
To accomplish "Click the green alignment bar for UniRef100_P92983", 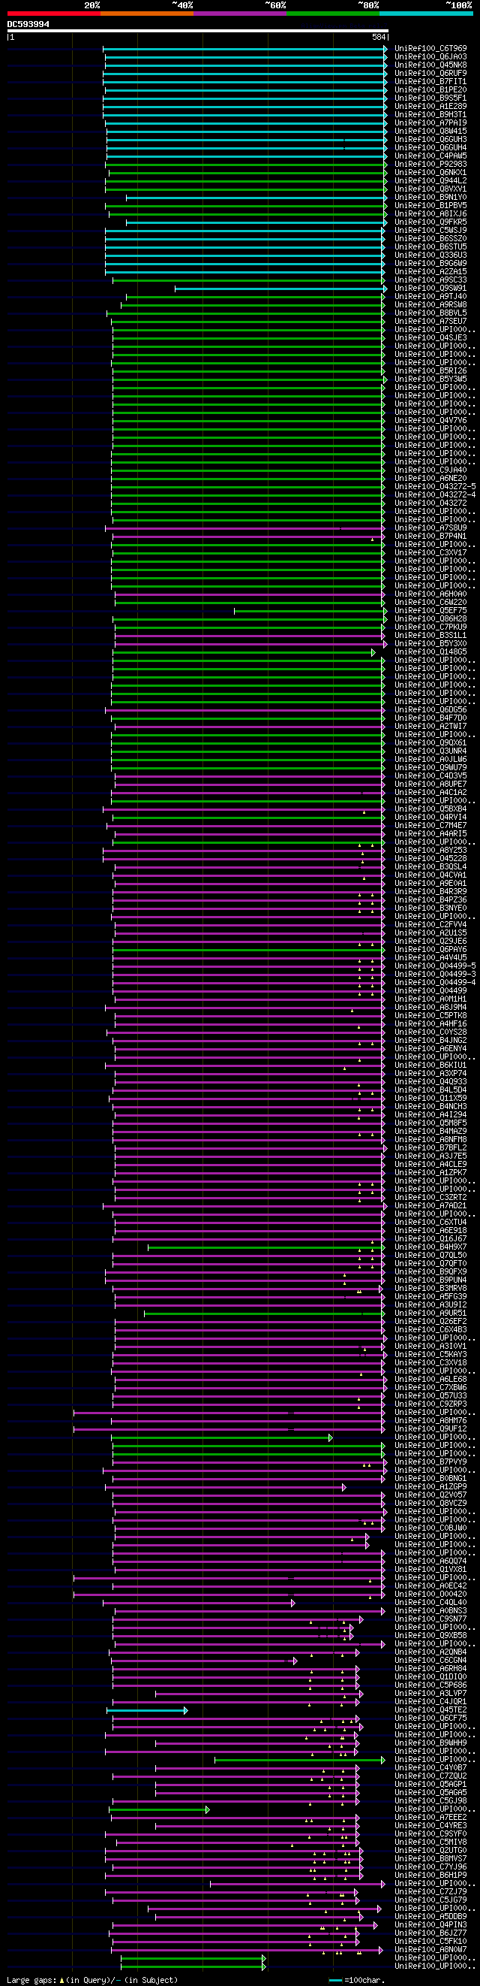I will [x=246, y=165].
